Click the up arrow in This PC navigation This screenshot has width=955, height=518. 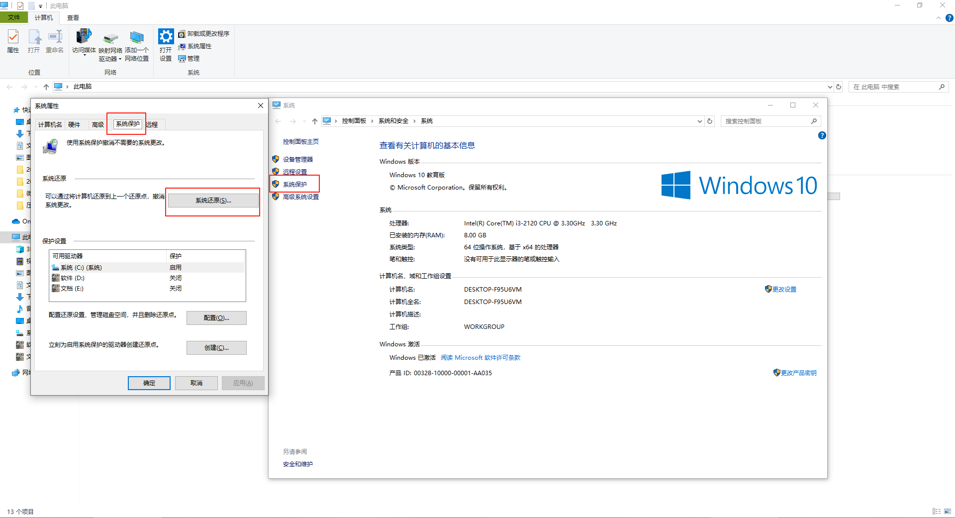coord(46,87)
